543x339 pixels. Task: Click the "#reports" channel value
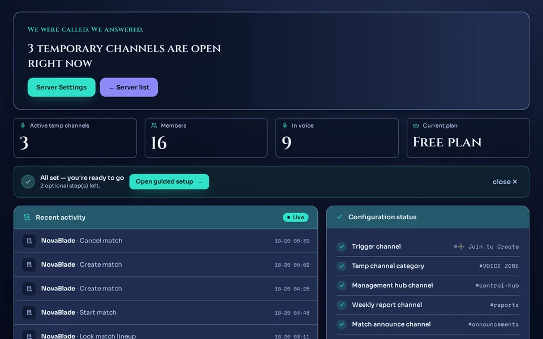(x=504, y=305)
